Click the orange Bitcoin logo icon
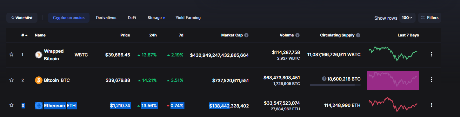Viewport: 460px width, 117px height. (x=38, y=80)
